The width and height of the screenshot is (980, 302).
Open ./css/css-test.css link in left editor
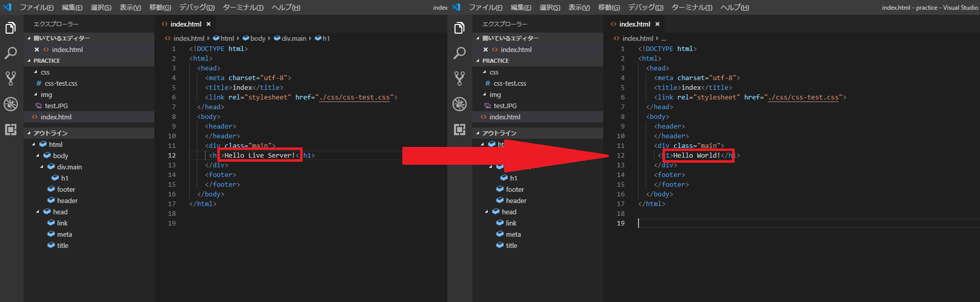(354, 97)
